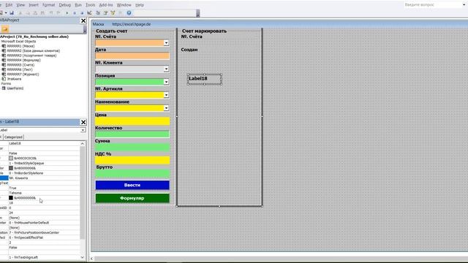Open the Debug menu
468x263 pixels.
65,5
